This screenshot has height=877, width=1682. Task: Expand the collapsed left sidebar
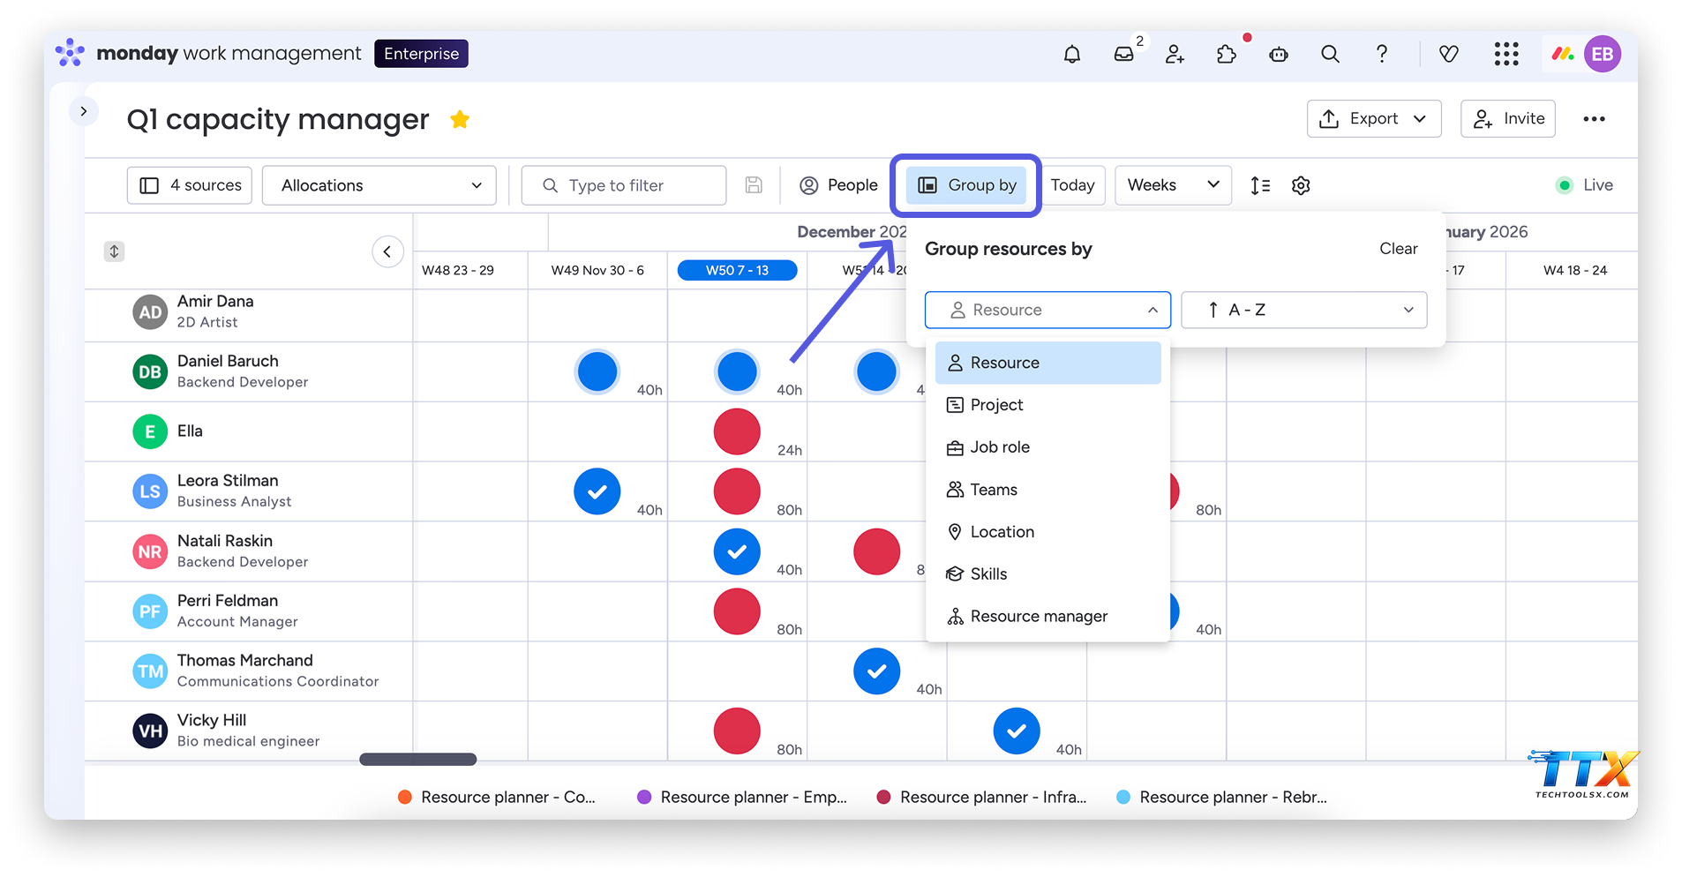(84, 111)
